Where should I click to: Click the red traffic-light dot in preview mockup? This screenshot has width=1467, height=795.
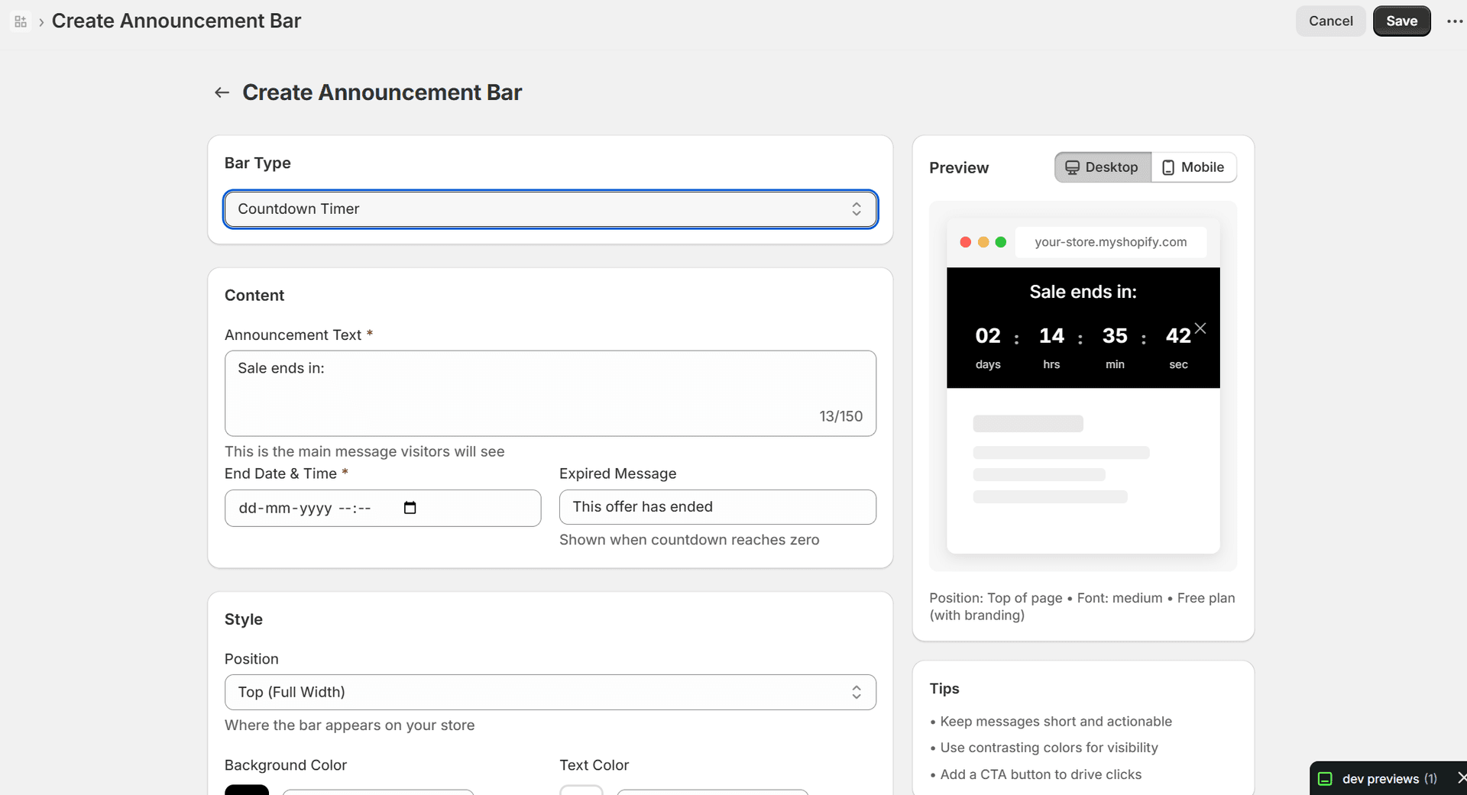(x=964, y=242)
